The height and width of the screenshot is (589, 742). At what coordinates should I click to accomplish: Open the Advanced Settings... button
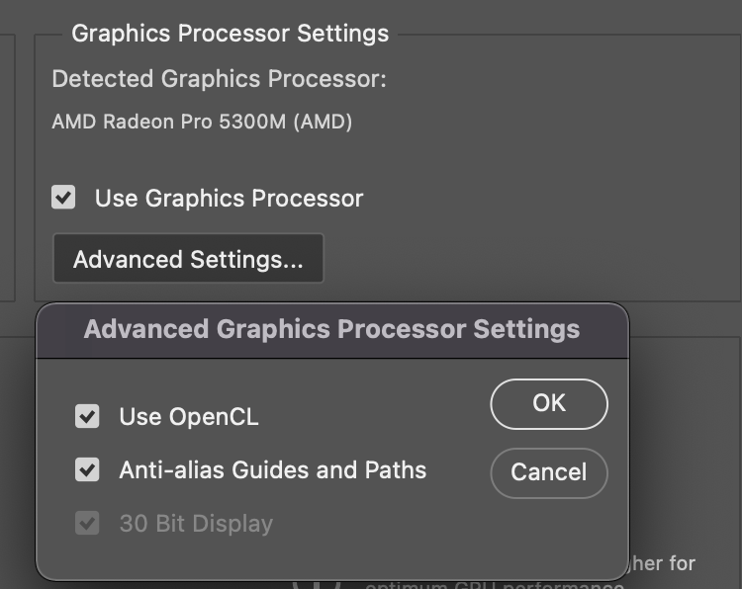click(188, 259)
